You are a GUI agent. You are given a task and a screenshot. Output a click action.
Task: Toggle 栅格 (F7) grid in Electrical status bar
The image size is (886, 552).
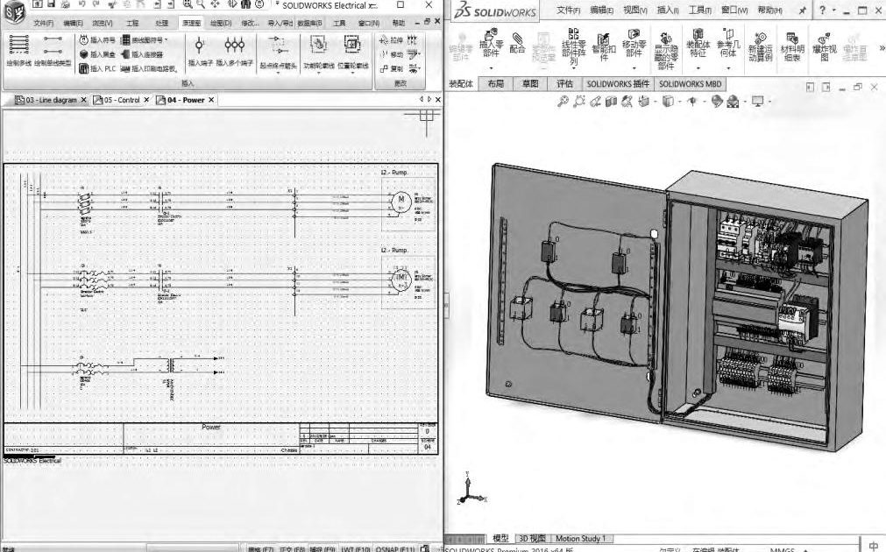pyautogui.click(x=260, y=548)
